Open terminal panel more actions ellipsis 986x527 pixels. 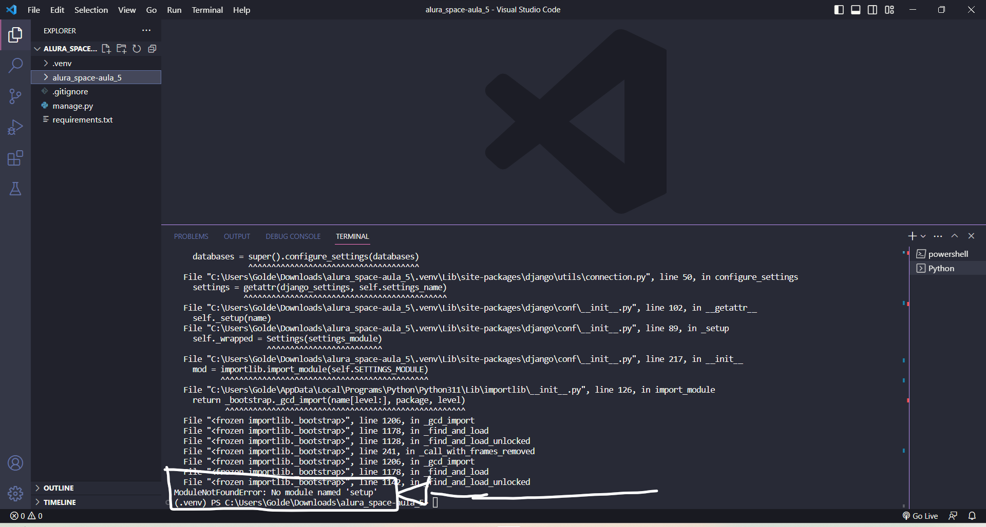click(938, 236)
